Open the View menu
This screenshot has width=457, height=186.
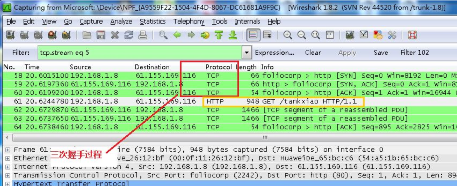tap(49, 21)
